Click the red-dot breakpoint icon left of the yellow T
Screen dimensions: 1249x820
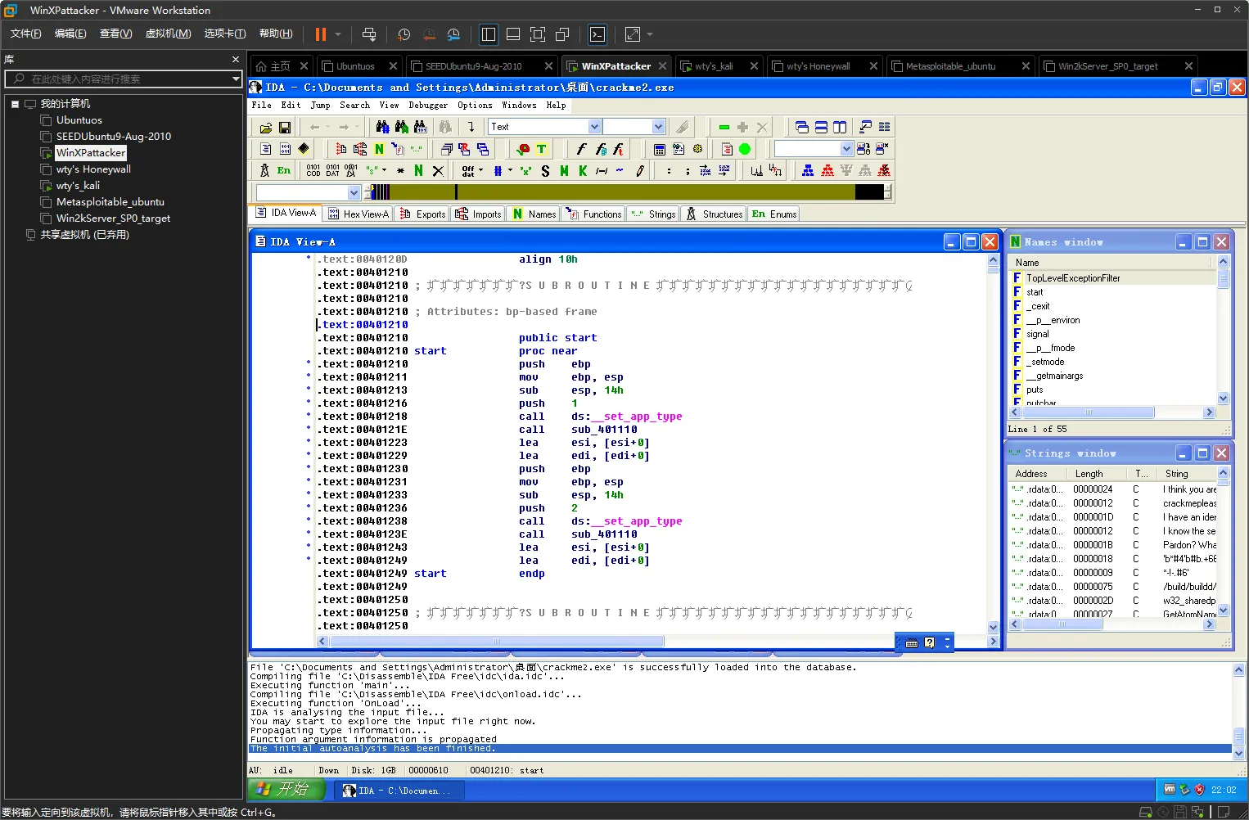(x=523, y=149)
